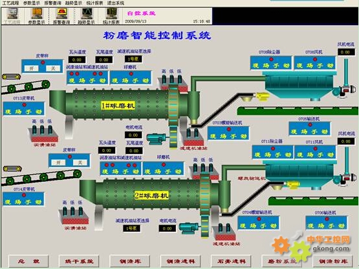This screenshot has height=269, width=359.
Task: Open the 参数显示 toolbar icon
Action: coord(37,15)
